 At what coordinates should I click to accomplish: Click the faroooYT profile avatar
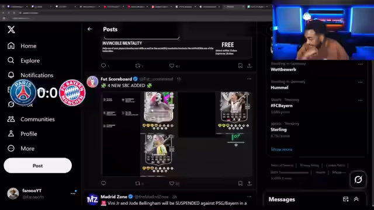click(13, 193)
